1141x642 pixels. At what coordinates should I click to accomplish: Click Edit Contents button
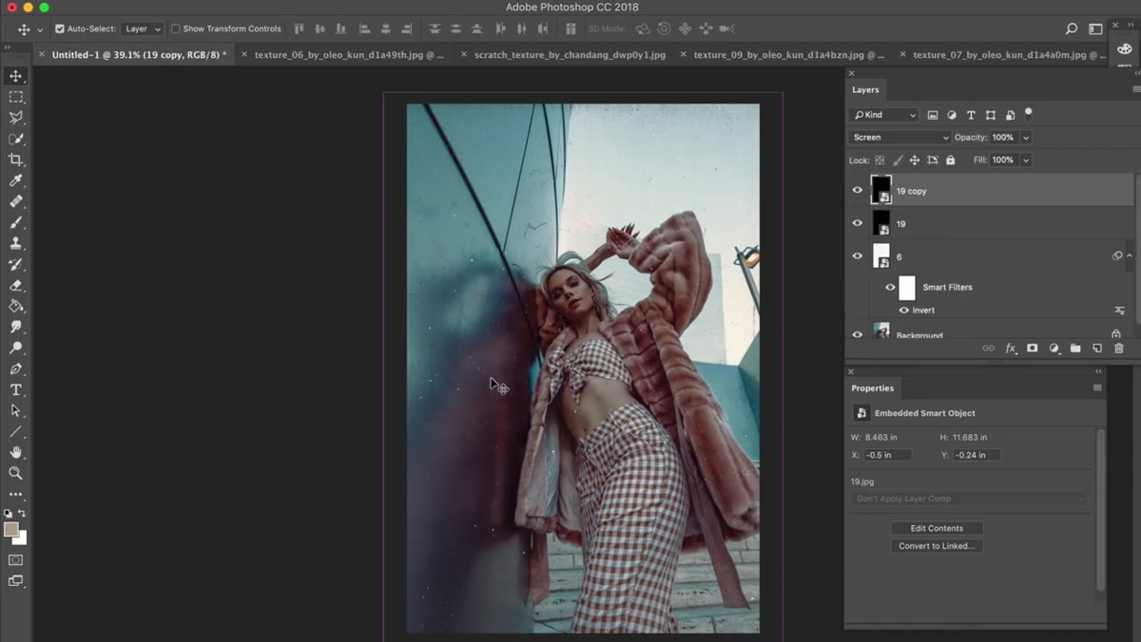pos(937,528)
